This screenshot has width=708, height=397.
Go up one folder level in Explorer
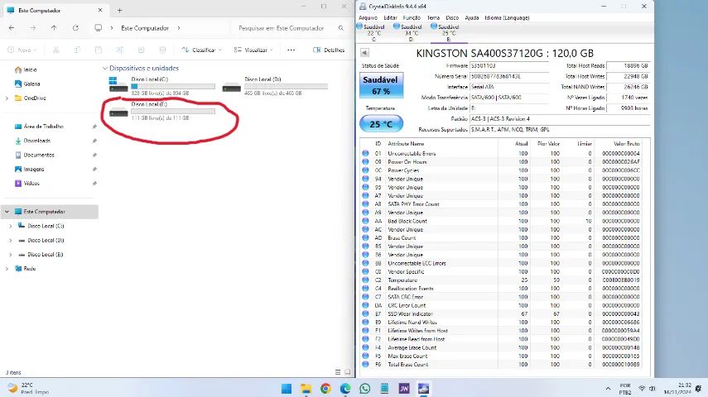tap(54, 28)
